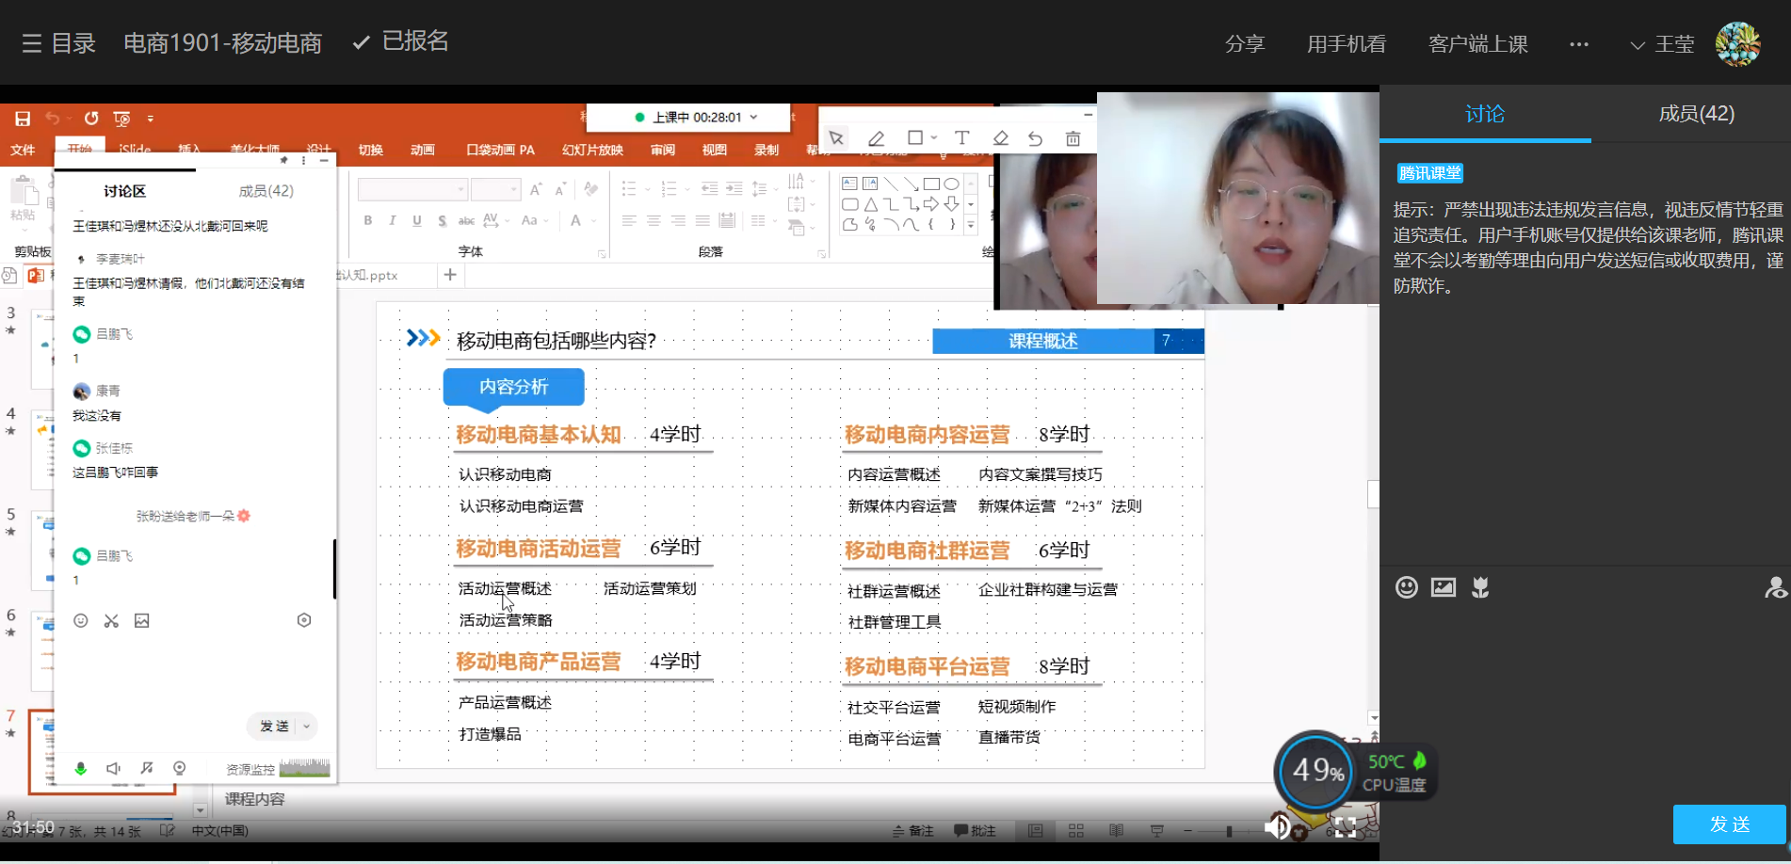Select the pen annotation tool
This screenshot has width=1791, height=864.
(876, 139)
